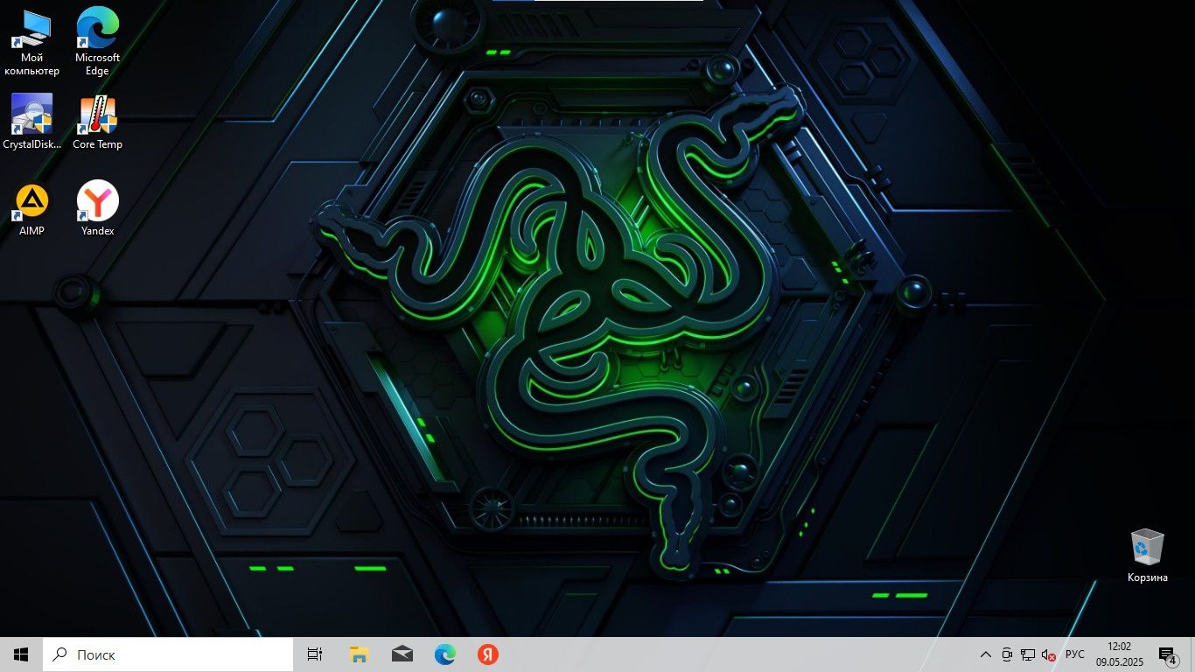Screen dimensions: 1195x672
Task: Open the notification center with 4 alerts
Action: pyautogui.click(x=1167, y=654)
